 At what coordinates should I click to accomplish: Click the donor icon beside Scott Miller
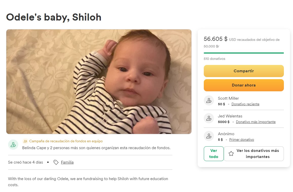point(209,100)
